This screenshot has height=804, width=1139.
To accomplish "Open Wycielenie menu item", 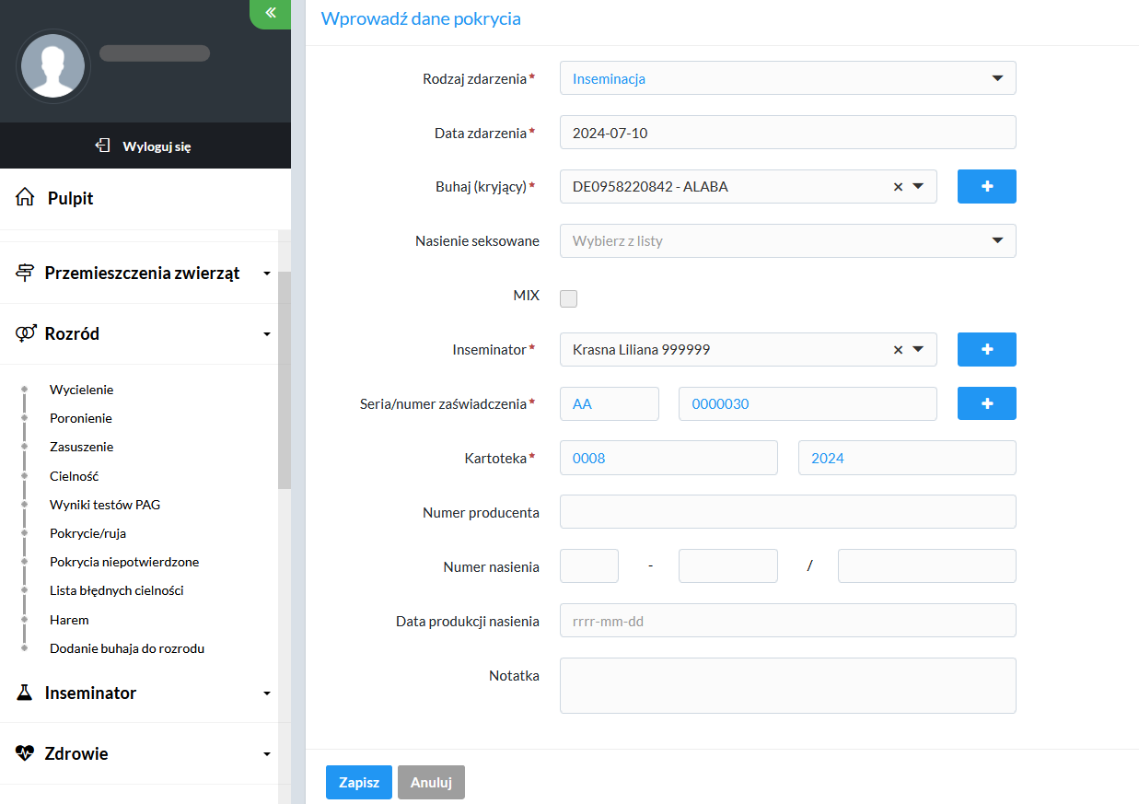I will click(x=81, y=390).
